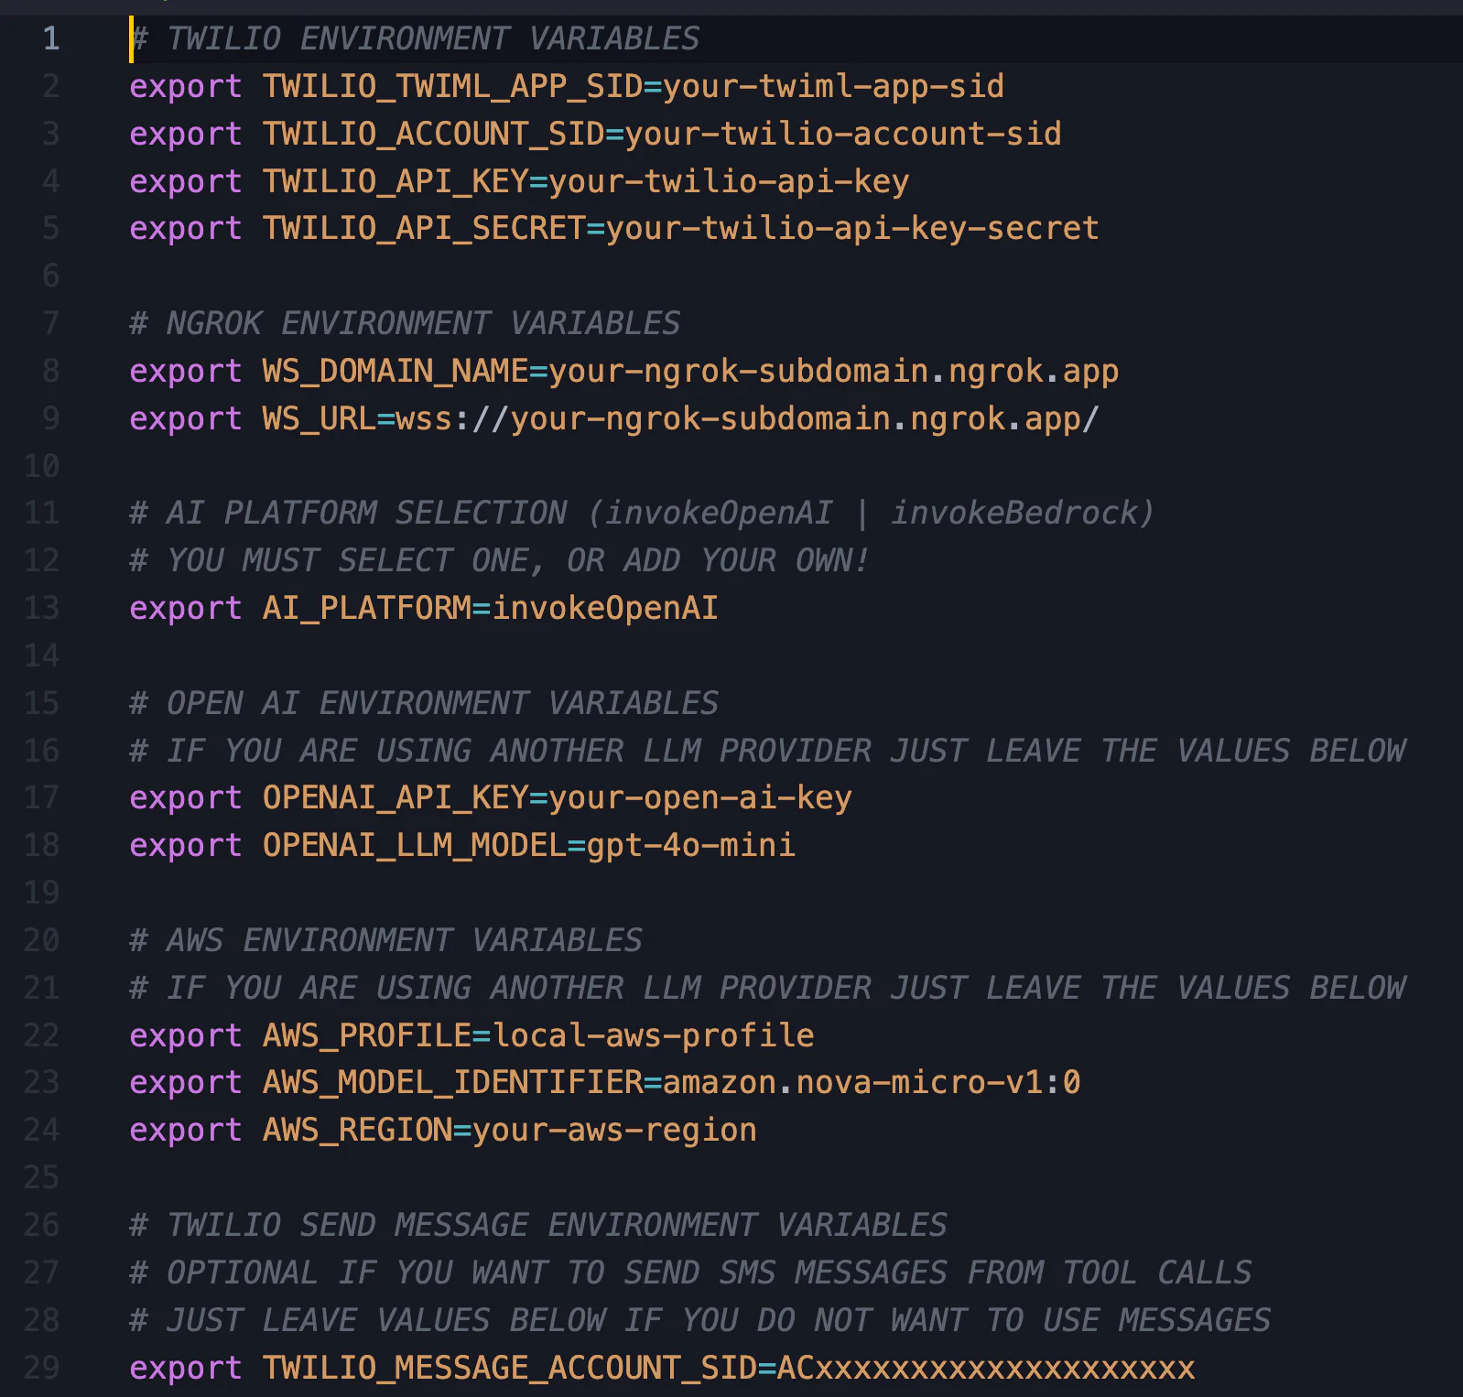Click the 'OPTIONAL IF YOU WANT TO SEND SMS' comment
Viewport: 1463px width, 1397px height.
pyautogui.click(x=690, y=1272)
